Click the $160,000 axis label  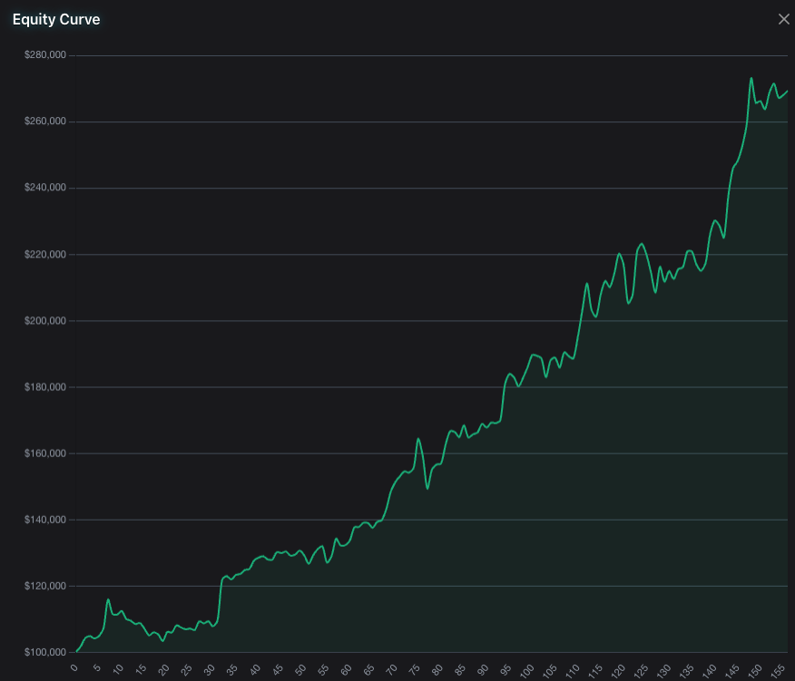(x=45, y=453)
